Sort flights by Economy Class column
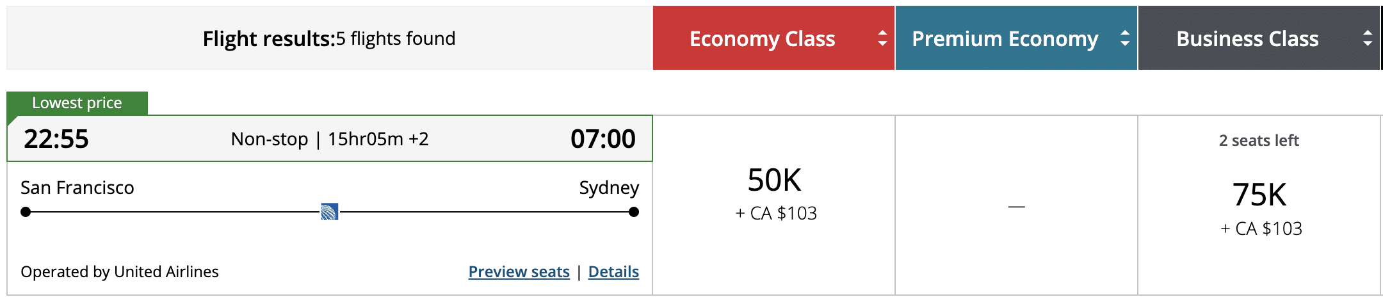Screen dimensions: 1383x297 point(762,39)
